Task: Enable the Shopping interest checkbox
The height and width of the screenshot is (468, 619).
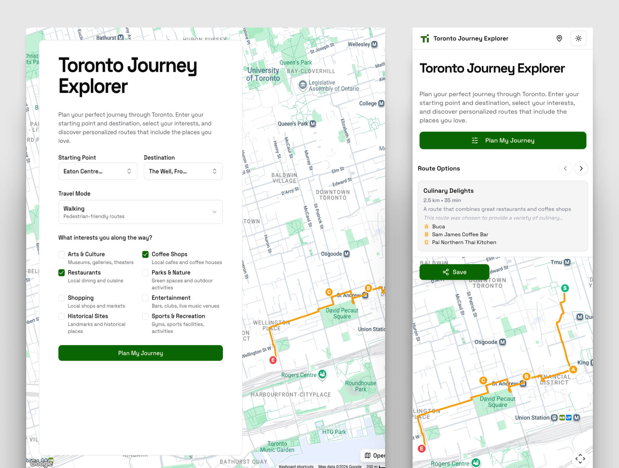Action: (x=62, y=298)
